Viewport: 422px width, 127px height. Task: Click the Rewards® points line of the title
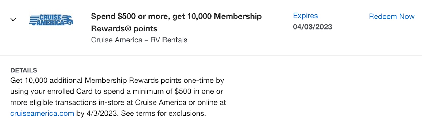(124, 28)
